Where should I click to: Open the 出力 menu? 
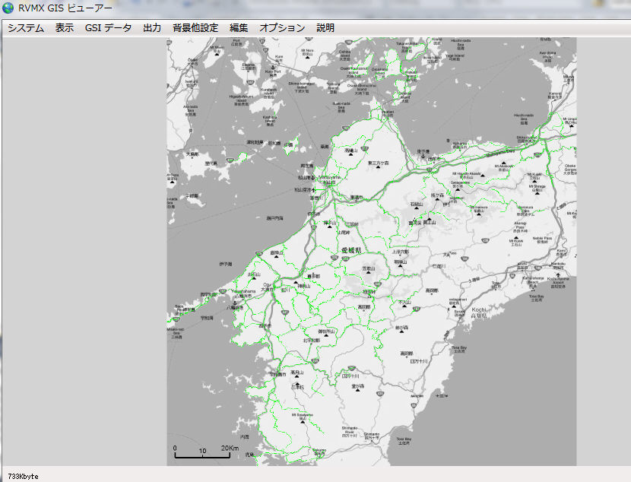152,27
